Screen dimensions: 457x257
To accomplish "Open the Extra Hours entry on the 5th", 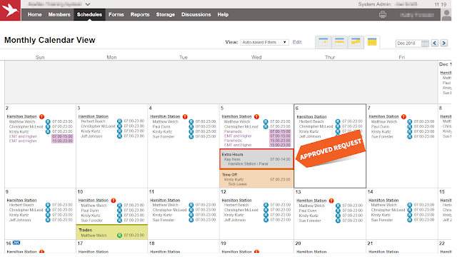I will pyautogui.click(x=256, y=159).
